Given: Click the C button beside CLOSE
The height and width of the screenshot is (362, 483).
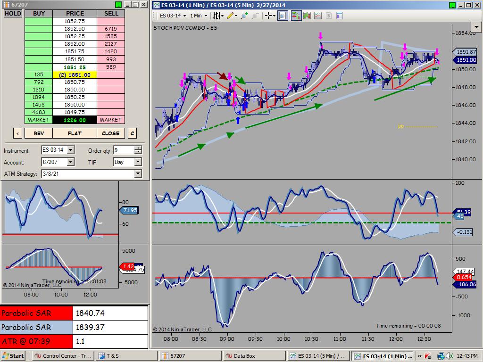Looking at the screenshot, I should click(x=132, y=133).
